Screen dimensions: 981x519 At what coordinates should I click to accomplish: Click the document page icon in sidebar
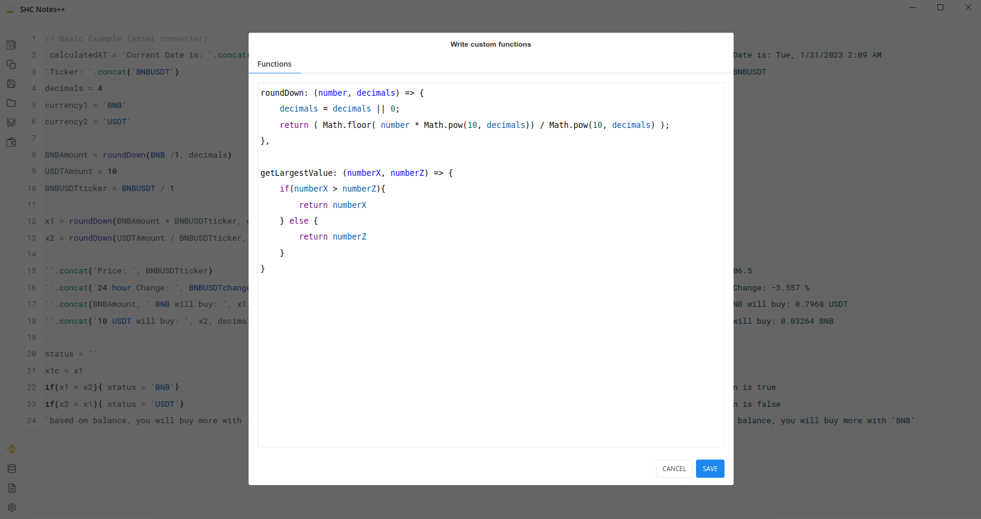coord(12,488)
